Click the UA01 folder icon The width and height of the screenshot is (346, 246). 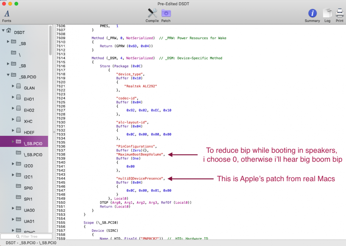pyautogui.click(x=19, y=219)
